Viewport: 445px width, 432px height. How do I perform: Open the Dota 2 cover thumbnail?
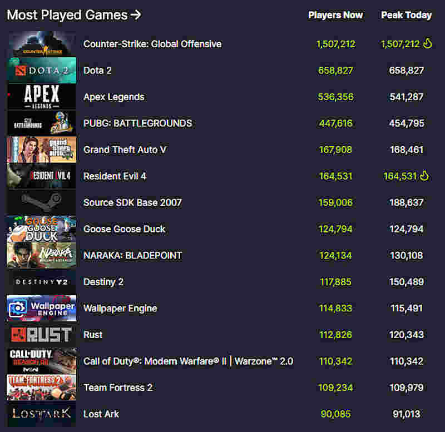tap(42, 71)
